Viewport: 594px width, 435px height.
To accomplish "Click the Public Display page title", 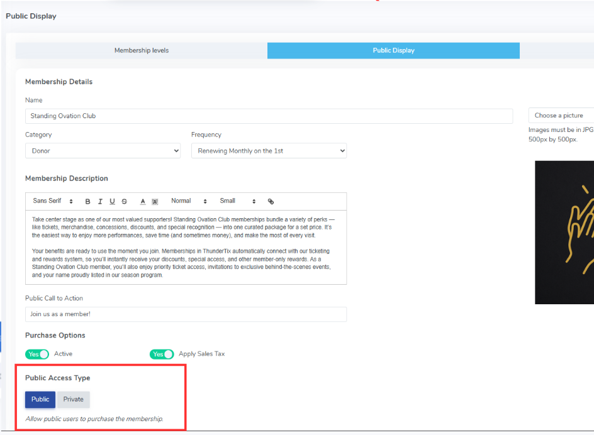I will [x=31, y=16].
